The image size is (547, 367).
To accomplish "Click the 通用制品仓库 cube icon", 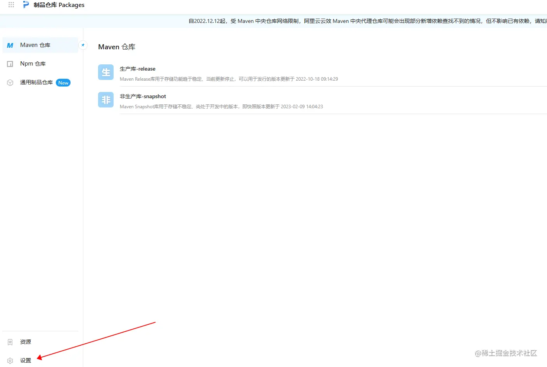I will [10, 83].
